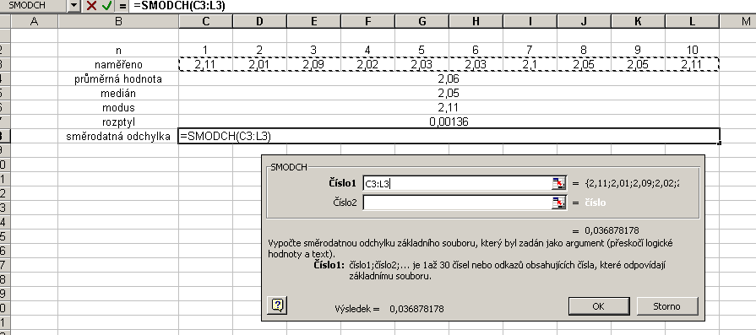Click Výsledek value 0,036878178
756x335 pixels.
(416, 309)
